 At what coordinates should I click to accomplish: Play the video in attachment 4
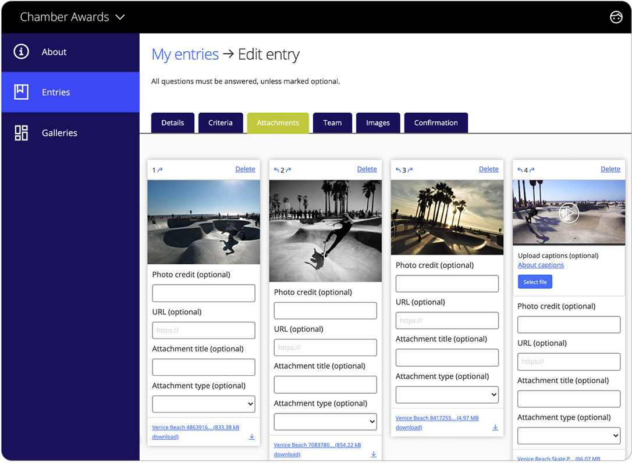click(569, 213)
